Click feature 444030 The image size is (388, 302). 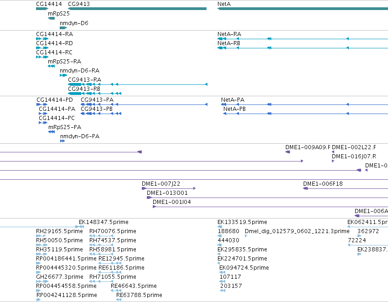pyautogui.click(x=228, y=240)
